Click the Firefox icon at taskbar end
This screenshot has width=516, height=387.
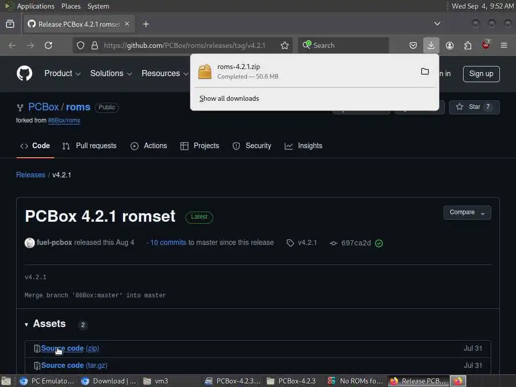[458, 381]
